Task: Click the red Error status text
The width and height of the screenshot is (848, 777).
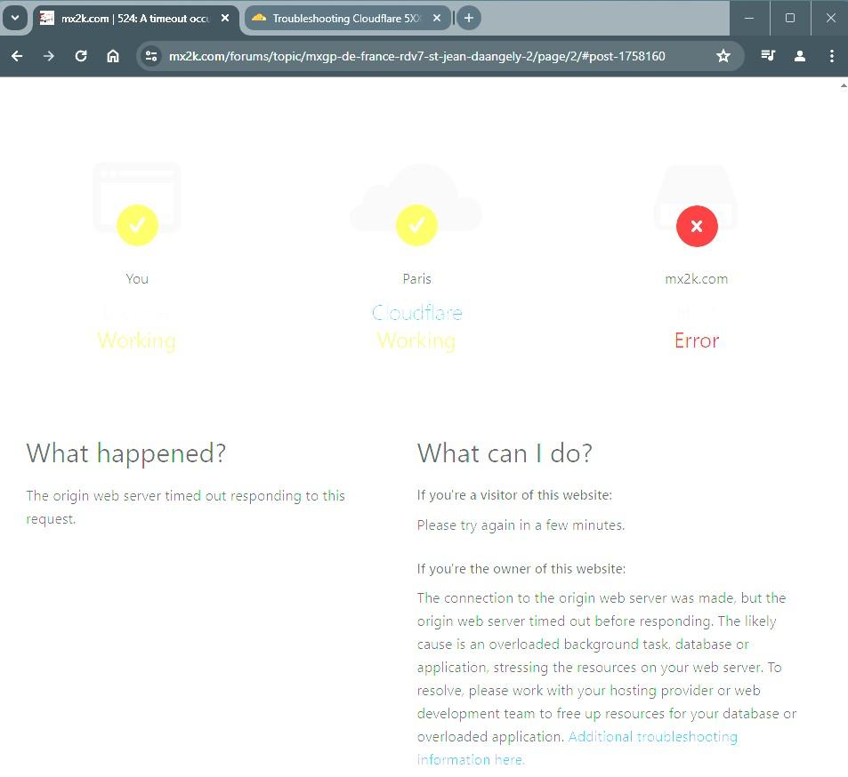Action: 697,341
